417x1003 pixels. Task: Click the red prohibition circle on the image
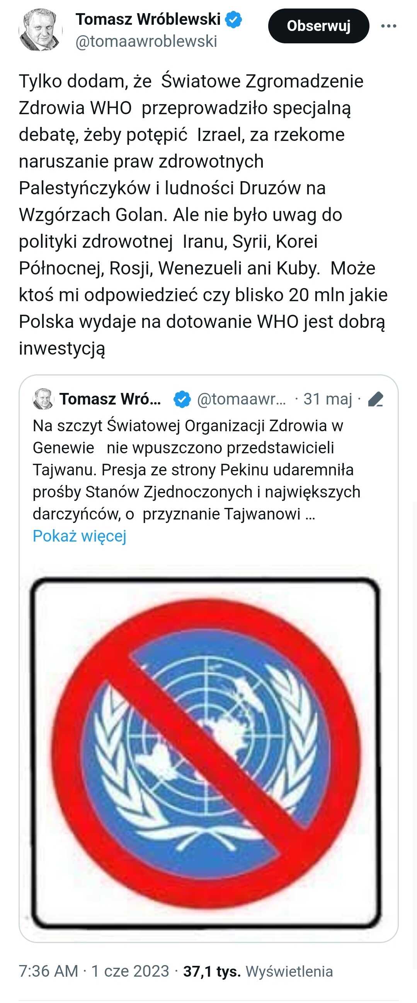206,754
